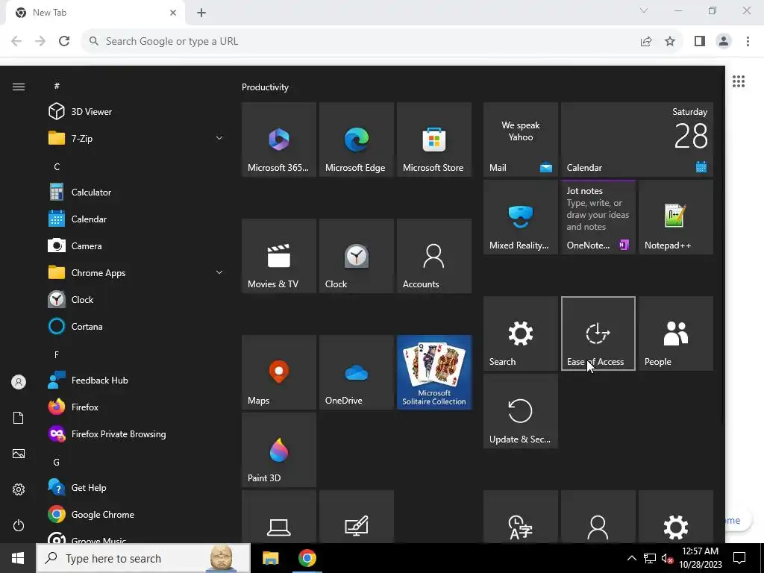Open the notification center
This screenshot has height=573, width=764.
[739, 558]
